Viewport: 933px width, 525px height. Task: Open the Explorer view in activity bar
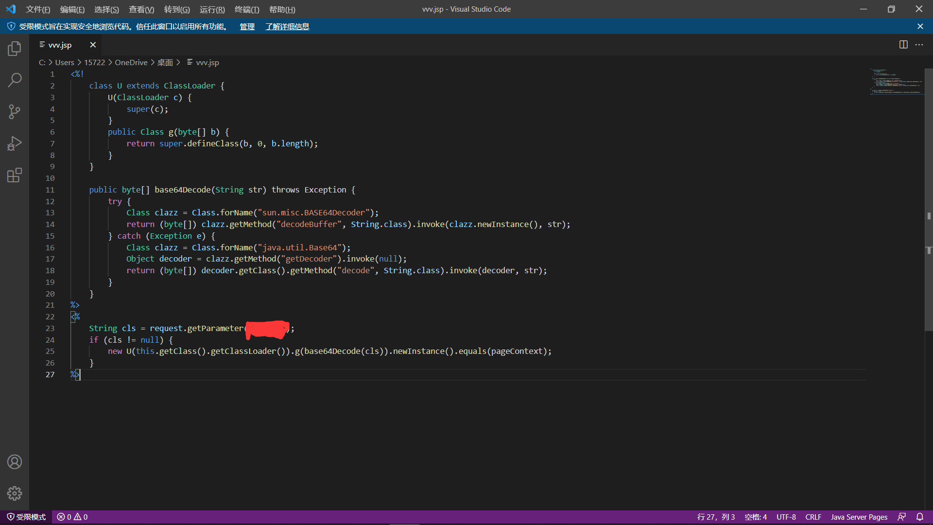[x=15, y=49]
